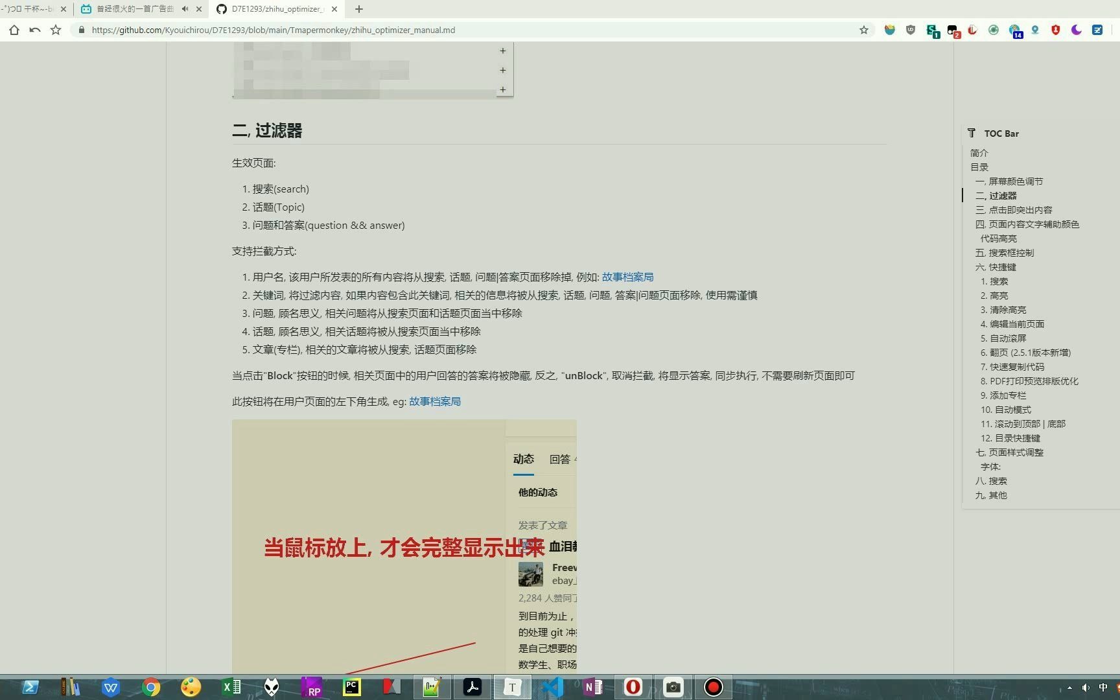Jump to 简介 in TOC Bar
1120x700 pixels.
[x=979, y=153]
